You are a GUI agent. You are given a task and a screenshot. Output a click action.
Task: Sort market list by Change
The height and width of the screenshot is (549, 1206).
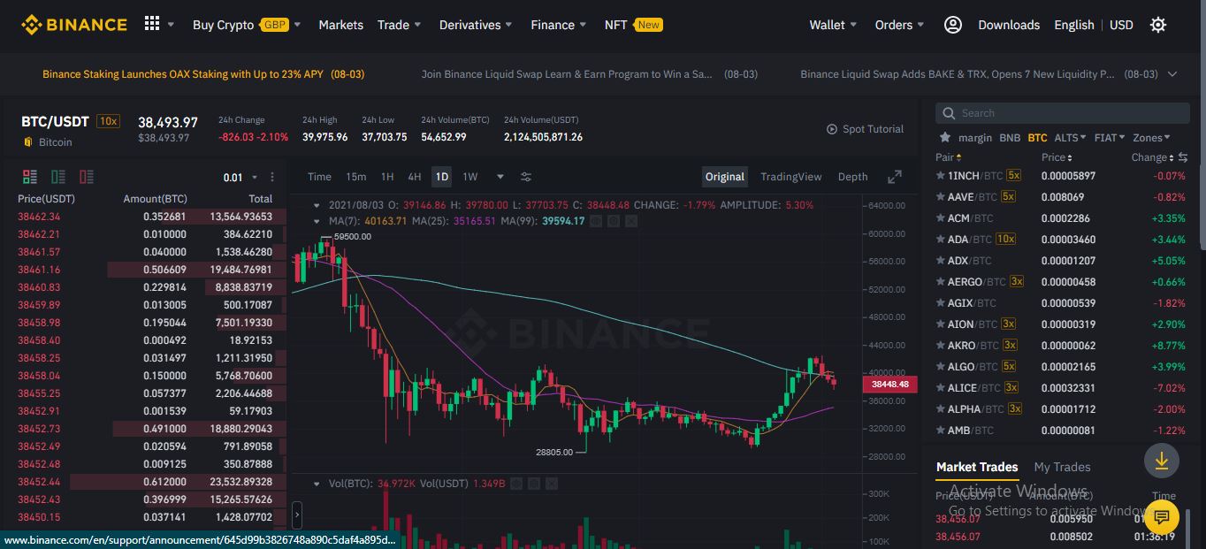click(x=1153, y=157)
